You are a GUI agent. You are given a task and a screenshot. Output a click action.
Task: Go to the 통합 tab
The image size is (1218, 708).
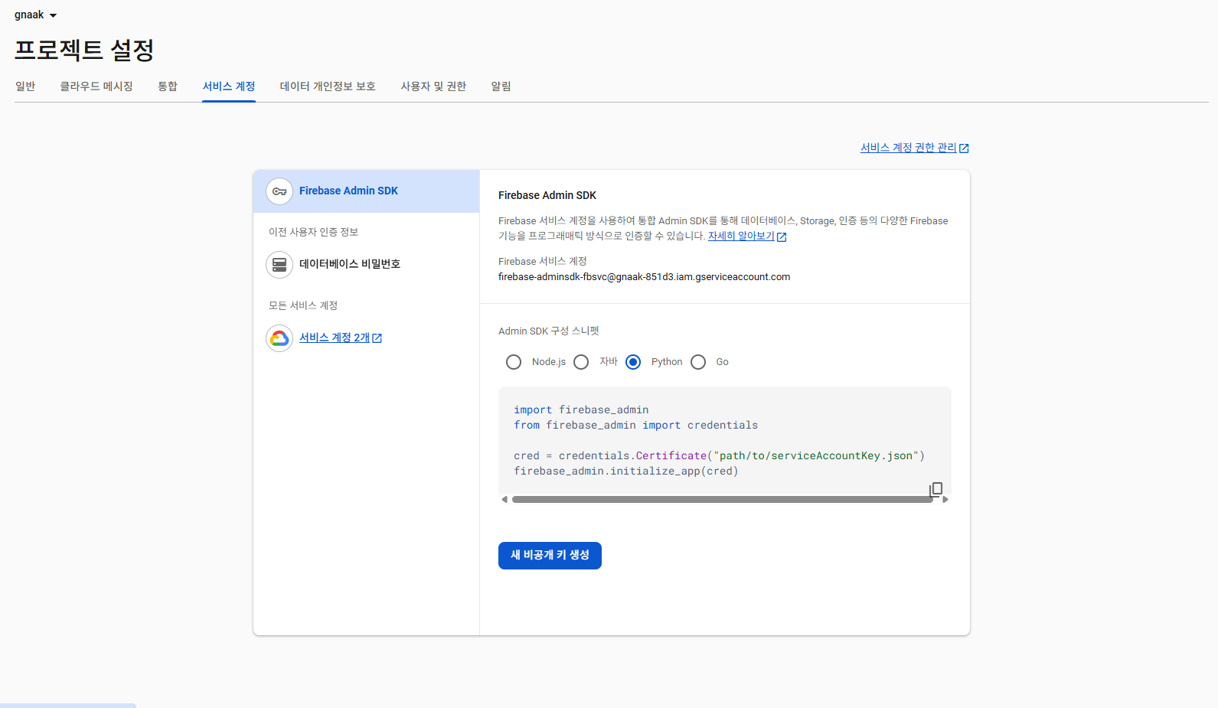(x=168, y=86)
